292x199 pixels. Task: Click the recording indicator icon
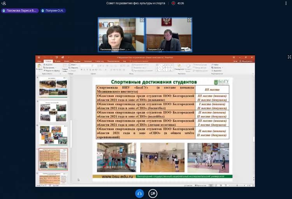[x=173, y=3]
